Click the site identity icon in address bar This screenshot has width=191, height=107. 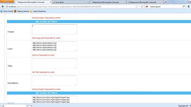[x=7, y=7]
